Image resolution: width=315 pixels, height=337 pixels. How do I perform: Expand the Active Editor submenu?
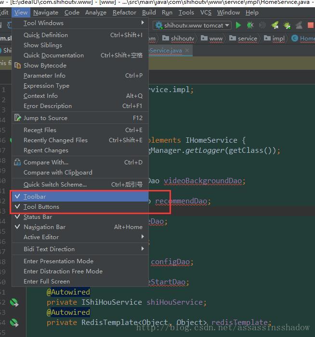[80, 237]
